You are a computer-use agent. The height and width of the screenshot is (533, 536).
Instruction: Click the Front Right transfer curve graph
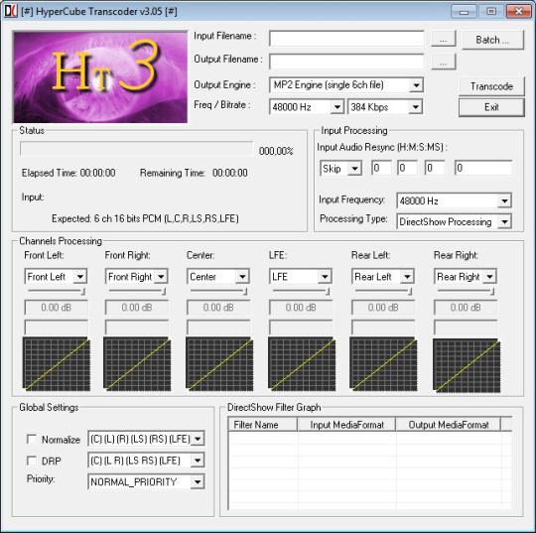click(x=137, y=364)
